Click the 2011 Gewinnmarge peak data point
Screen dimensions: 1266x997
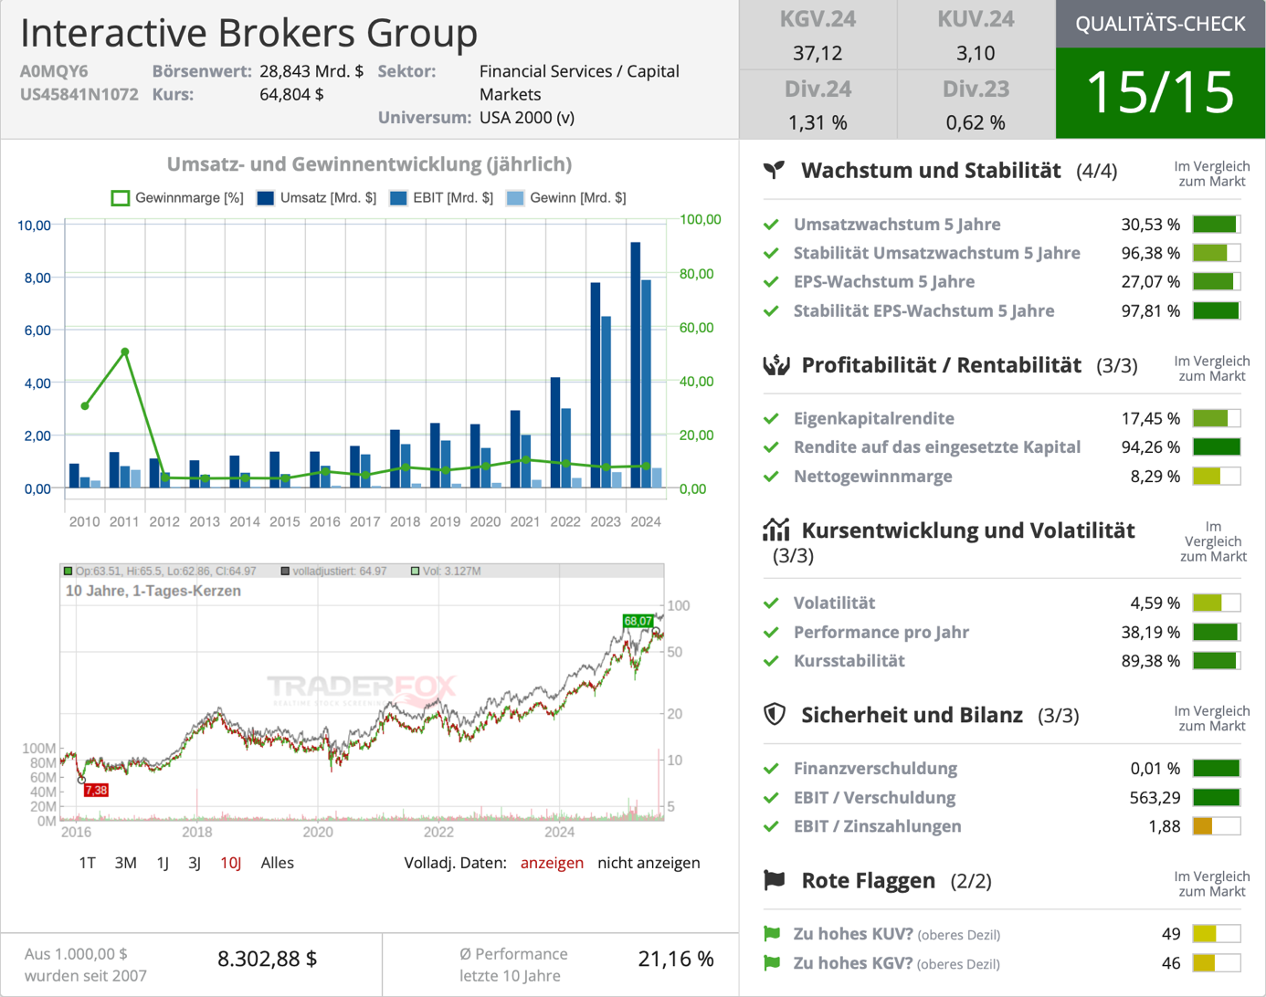125,352
